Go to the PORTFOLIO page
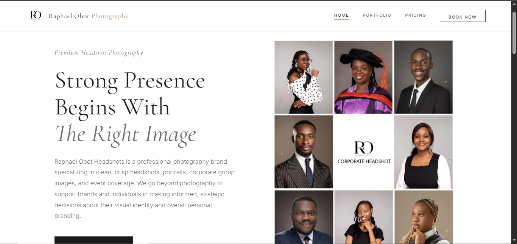 pyautogui.click(x=377, y=16)
